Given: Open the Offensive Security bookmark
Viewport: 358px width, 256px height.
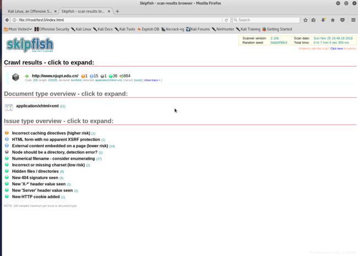Looking at the screenshot, I should 52,29.
